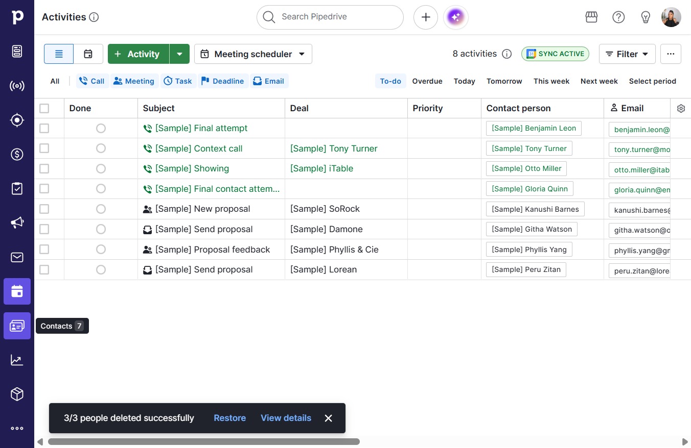This screenshot has width=691, height=448.
Task: Tick the select-all checkbox in table header
Action: (44, 108)
